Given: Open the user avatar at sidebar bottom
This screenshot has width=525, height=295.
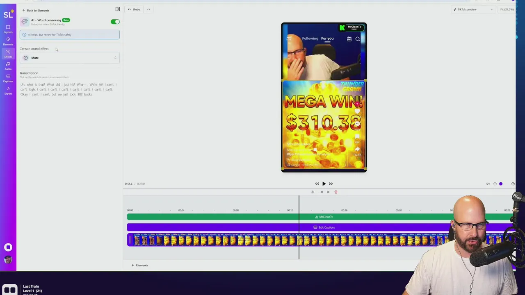Looking at the screenshot, I should point(8,259).
